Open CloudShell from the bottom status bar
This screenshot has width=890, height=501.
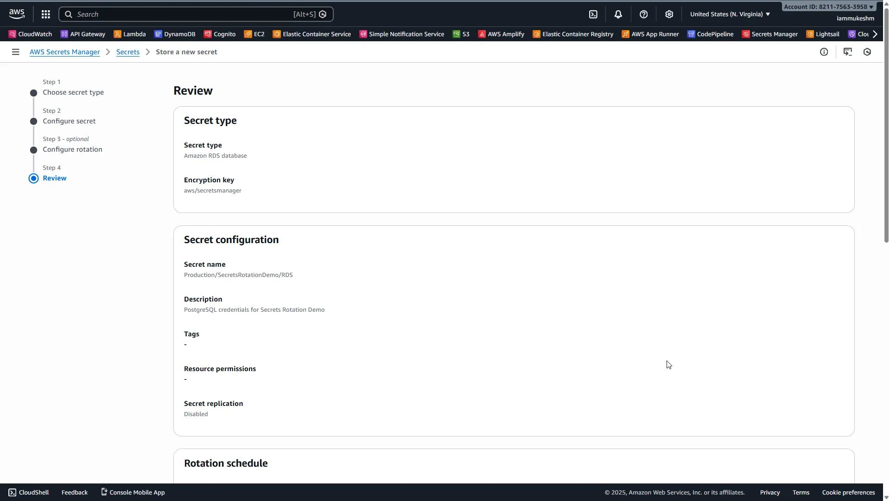click(x=28, y=492)
